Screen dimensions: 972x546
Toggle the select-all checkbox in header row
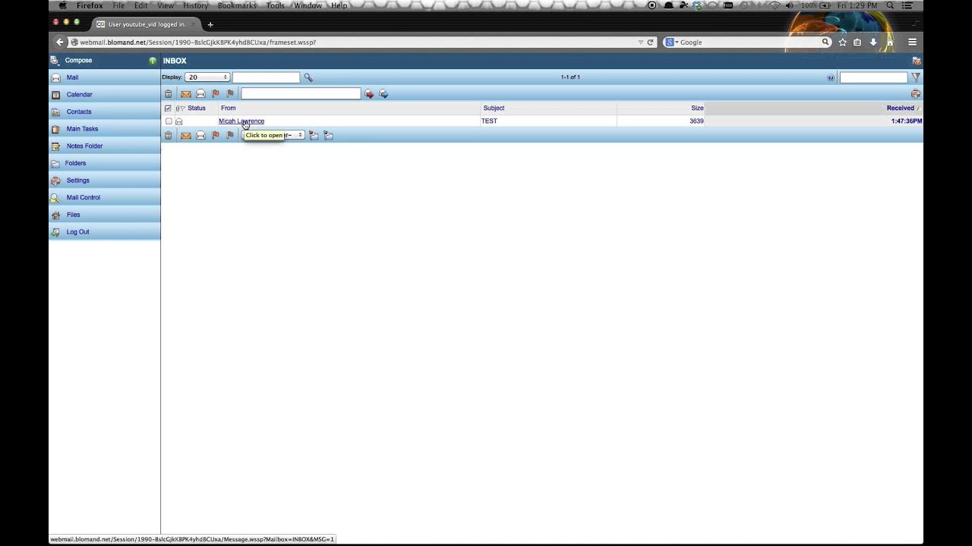point(168,108)
